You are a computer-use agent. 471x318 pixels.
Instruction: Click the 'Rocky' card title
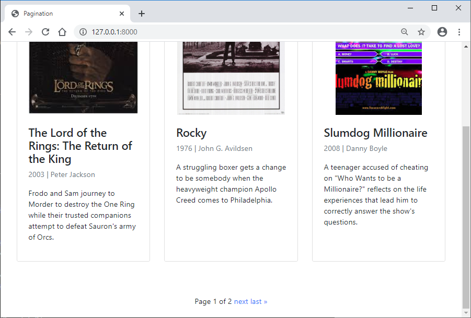191,133
